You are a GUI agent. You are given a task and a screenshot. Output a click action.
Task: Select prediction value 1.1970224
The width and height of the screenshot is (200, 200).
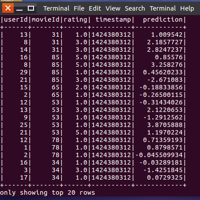tap(165, 133)
